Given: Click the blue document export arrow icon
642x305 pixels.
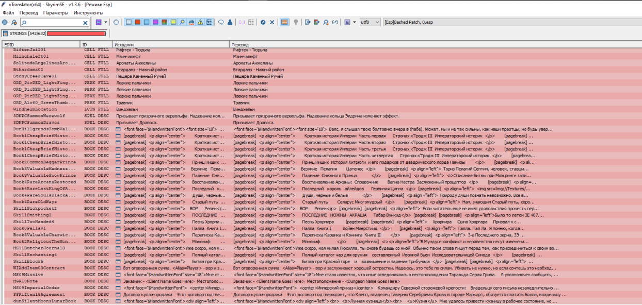Looking at the screenshot, I should point(308,22).
